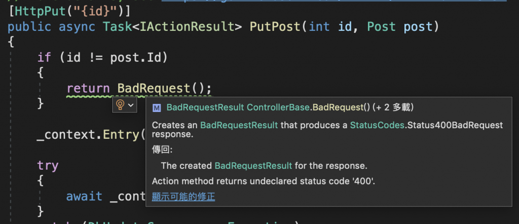519x224 pixels.
Task: Click the IActionResult return type
Action: point(187,26)
